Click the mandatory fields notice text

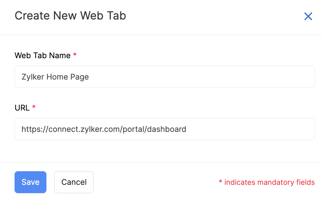point(267,182)
